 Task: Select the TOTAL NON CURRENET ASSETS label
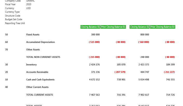click(x=43, y=57)
